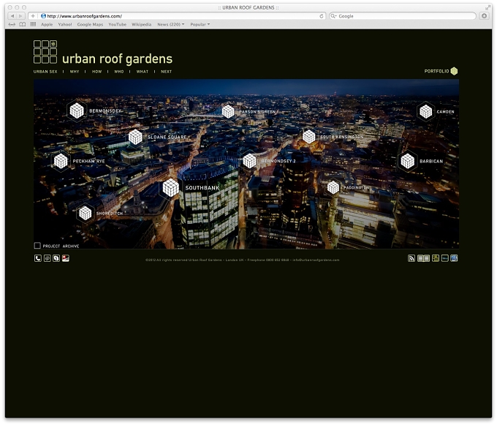The height and width of the screenshot is (425, 497).
Task: Expand the News bookmarks dropdown
Action: [171, 24]
